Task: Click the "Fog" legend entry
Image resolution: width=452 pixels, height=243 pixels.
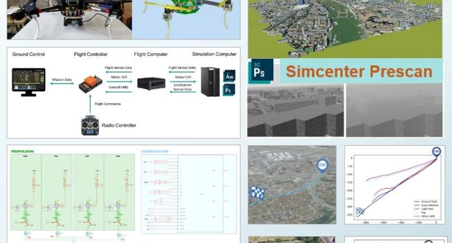Action: 420,212
